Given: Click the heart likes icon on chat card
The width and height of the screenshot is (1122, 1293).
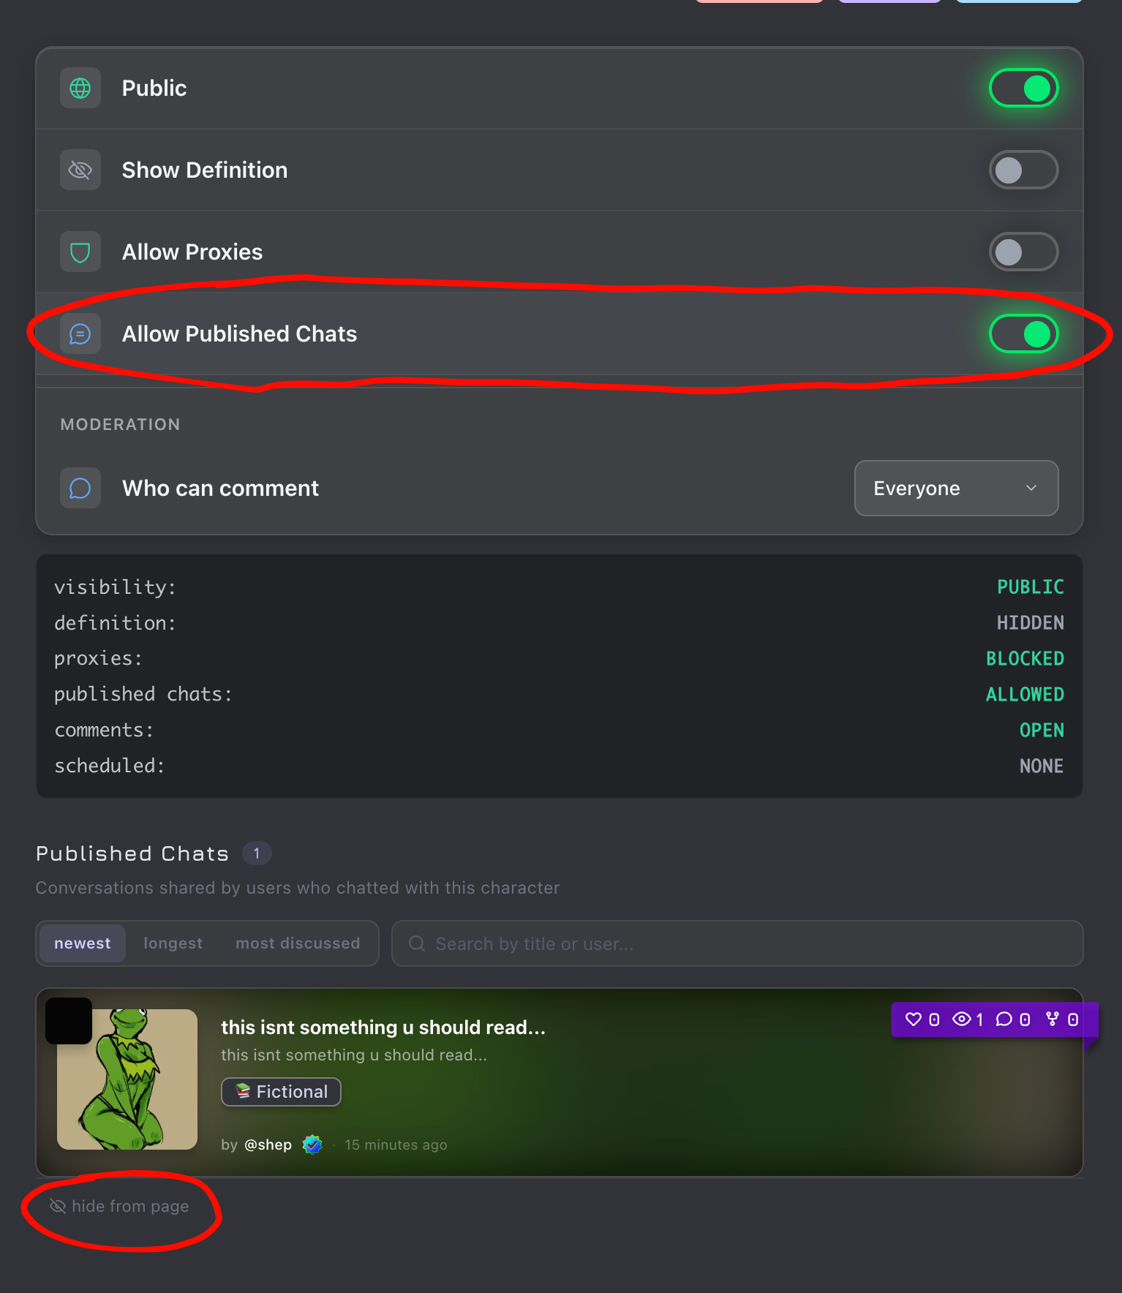Looking at the screenshot, I should (914, 1019).
